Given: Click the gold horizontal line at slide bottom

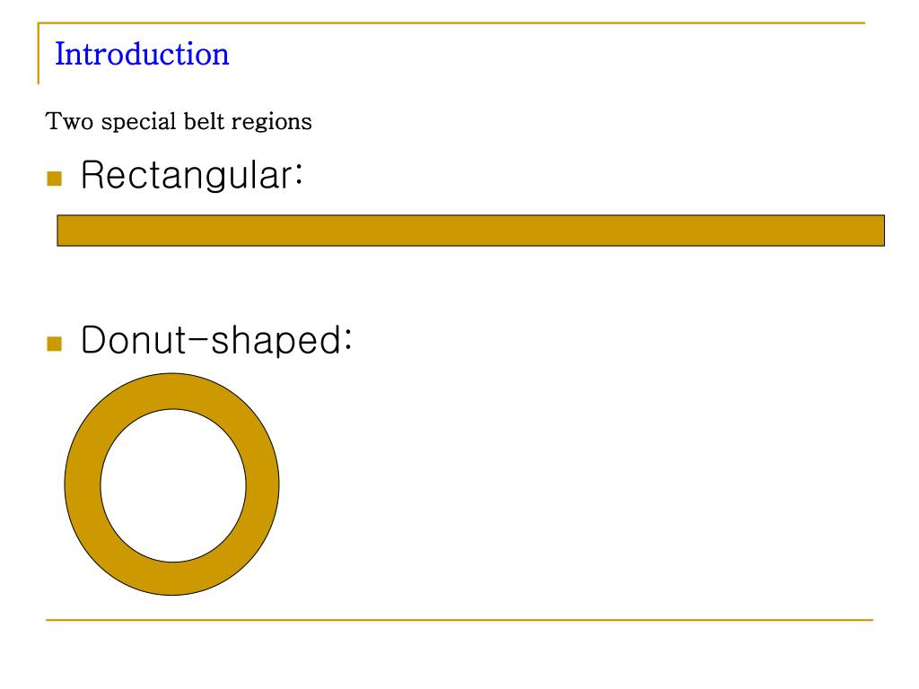Looking at the screenshot, I should tap(459, 619).
